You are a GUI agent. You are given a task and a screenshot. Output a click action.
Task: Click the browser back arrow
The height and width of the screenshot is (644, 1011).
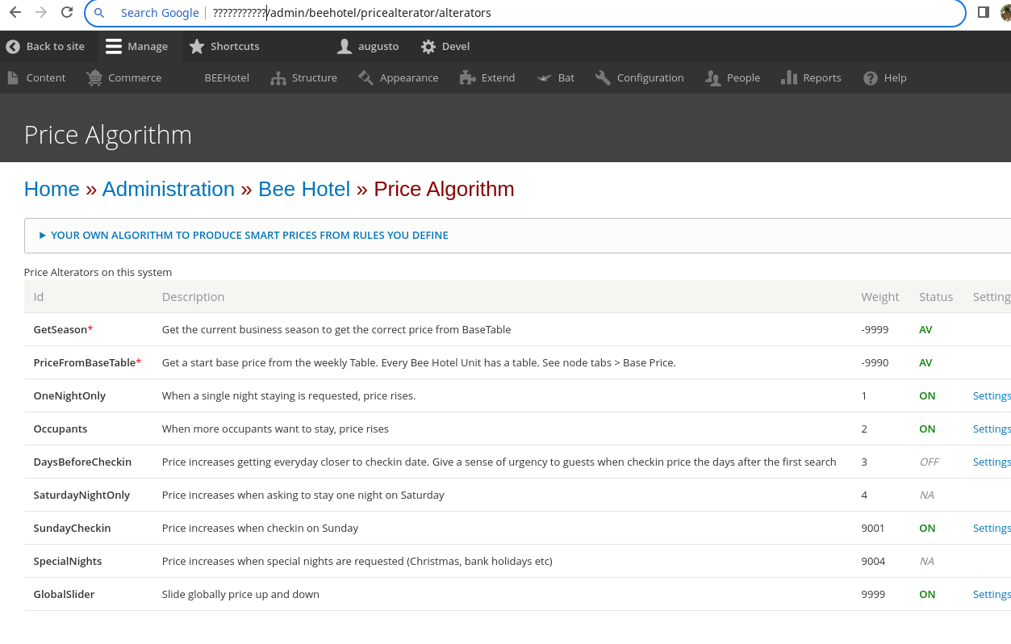click(15, 13)
